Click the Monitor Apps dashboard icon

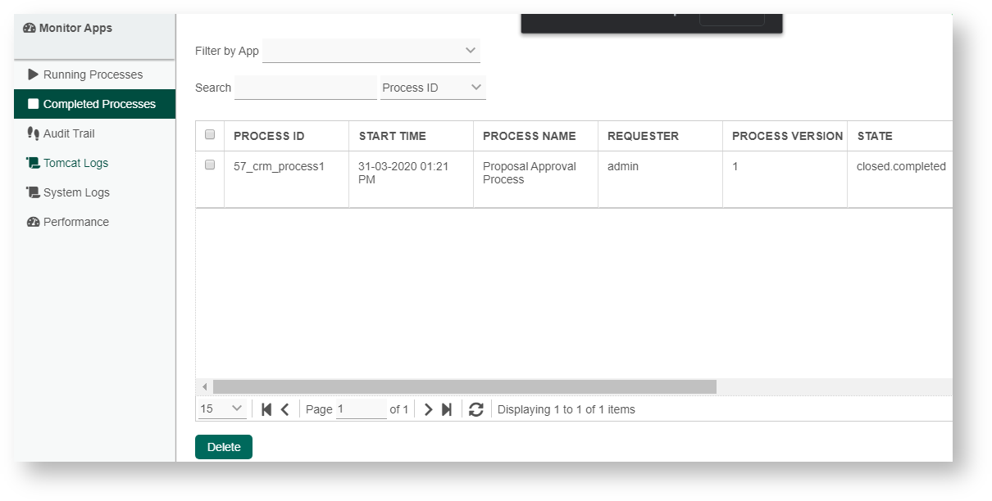[x=30, y=28]
